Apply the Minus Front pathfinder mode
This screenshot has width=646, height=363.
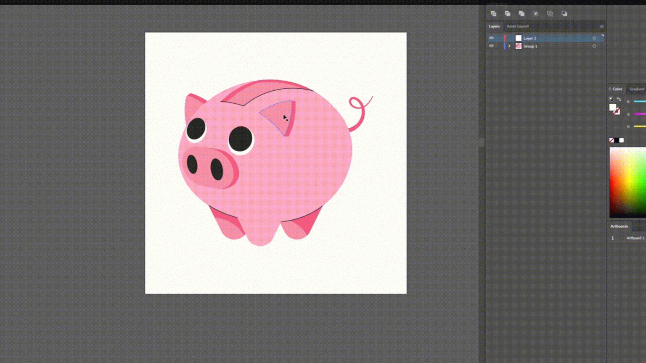coord(508,13)
